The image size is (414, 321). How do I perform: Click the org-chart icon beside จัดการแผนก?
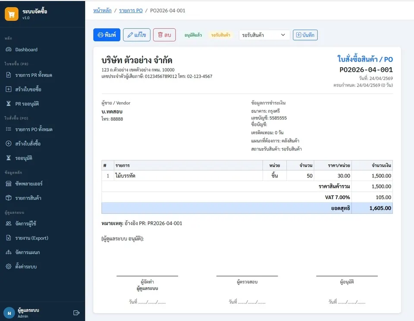9,252
